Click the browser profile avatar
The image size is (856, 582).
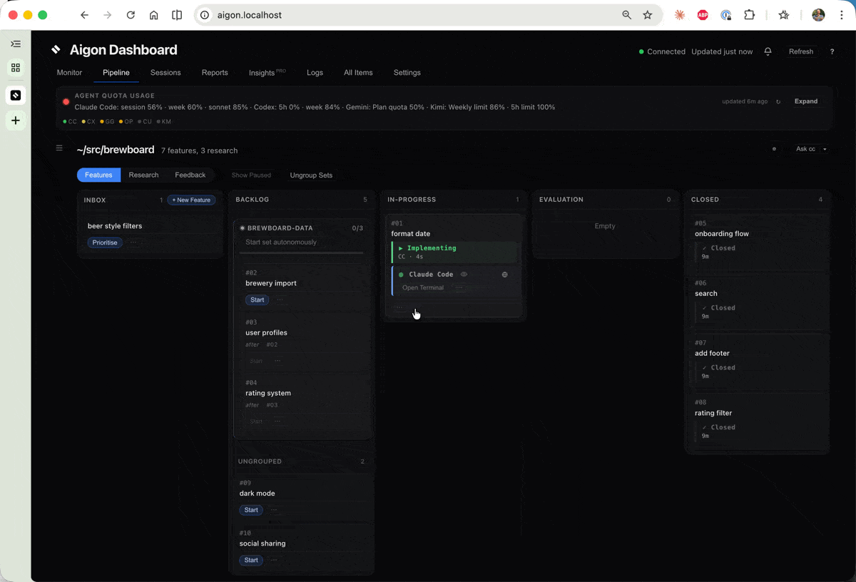[x=818, y=15]
